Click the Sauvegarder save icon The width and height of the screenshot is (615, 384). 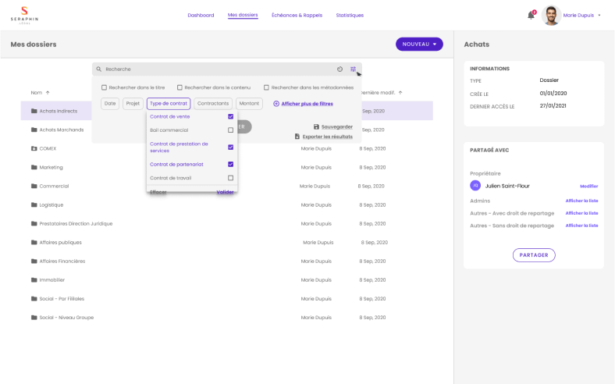click(x=316, y=126)
